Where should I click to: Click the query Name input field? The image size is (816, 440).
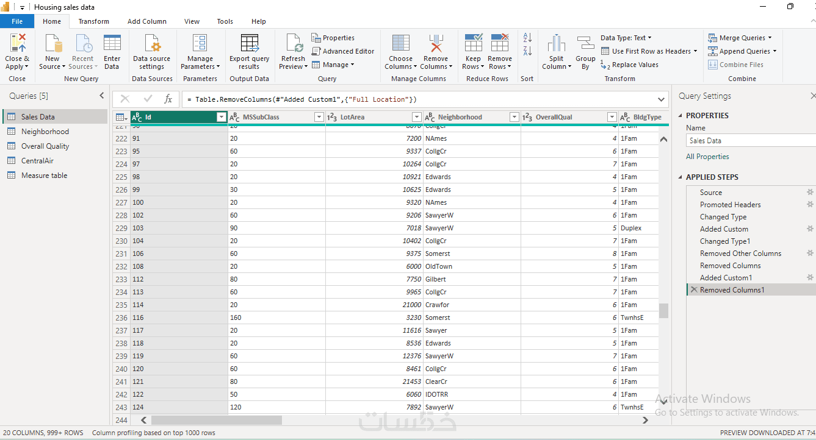click(x=751, y=141)
